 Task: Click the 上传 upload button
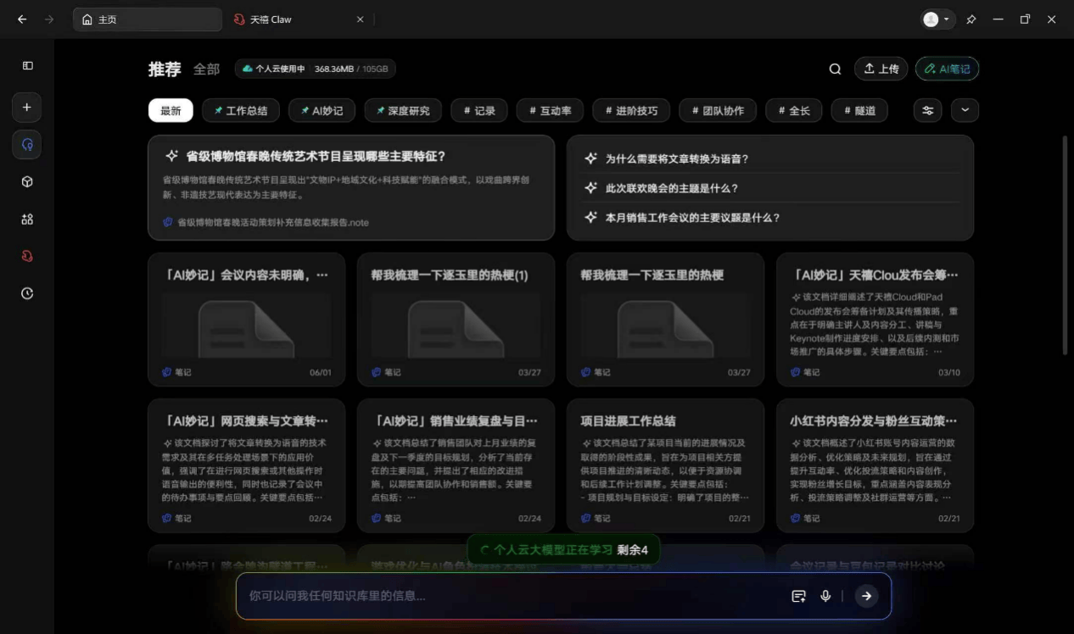(x=881, y=69)
